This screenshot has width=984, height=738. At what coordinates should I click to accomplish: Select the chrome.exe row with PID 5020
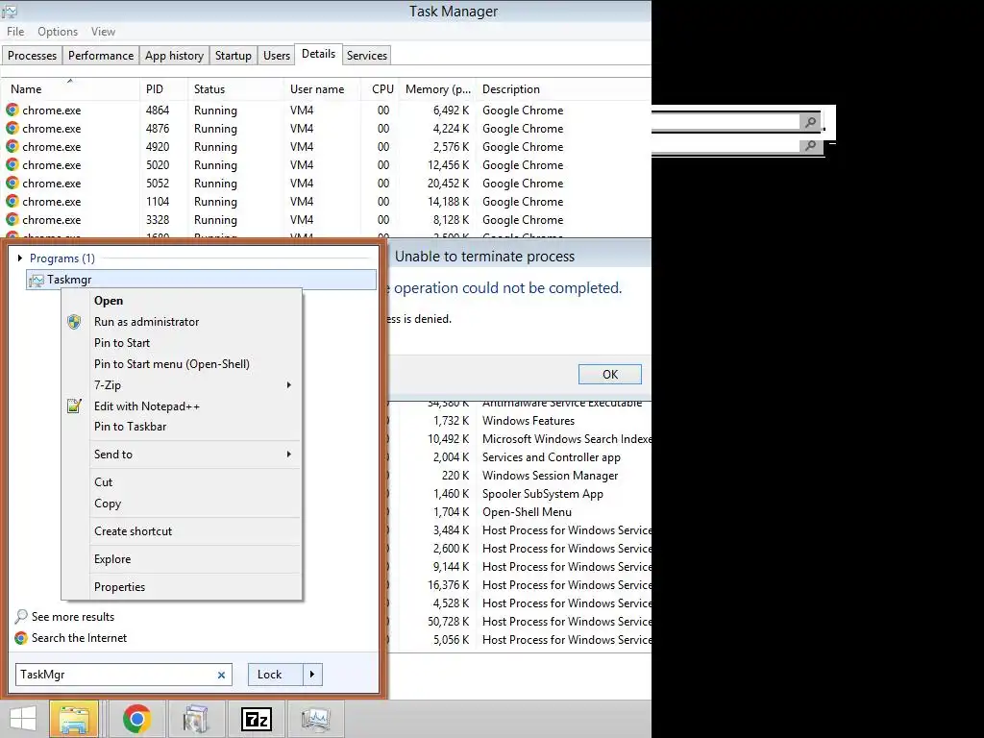click(x=327, y=165)
